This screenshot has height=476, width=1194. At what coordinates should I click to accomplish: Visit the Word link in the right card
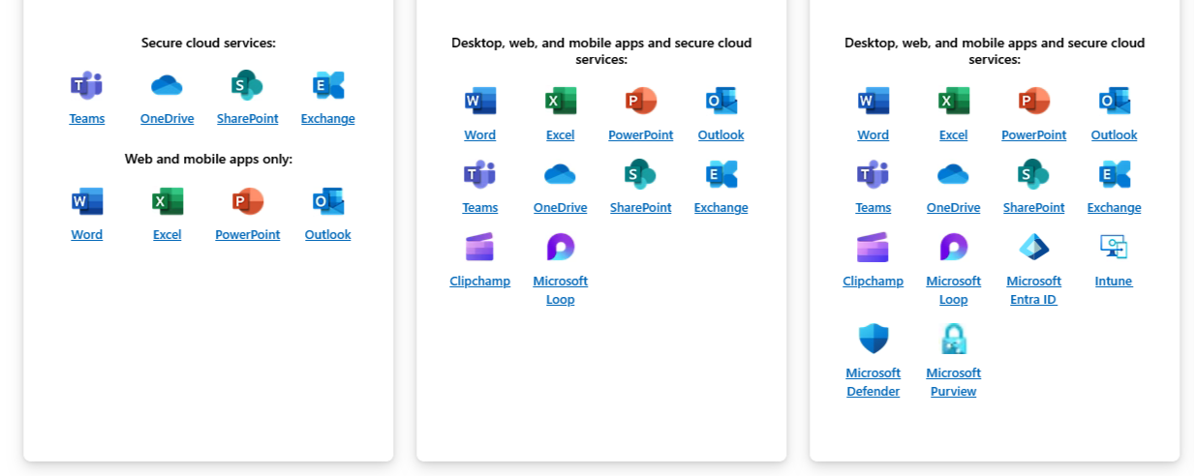873,135
